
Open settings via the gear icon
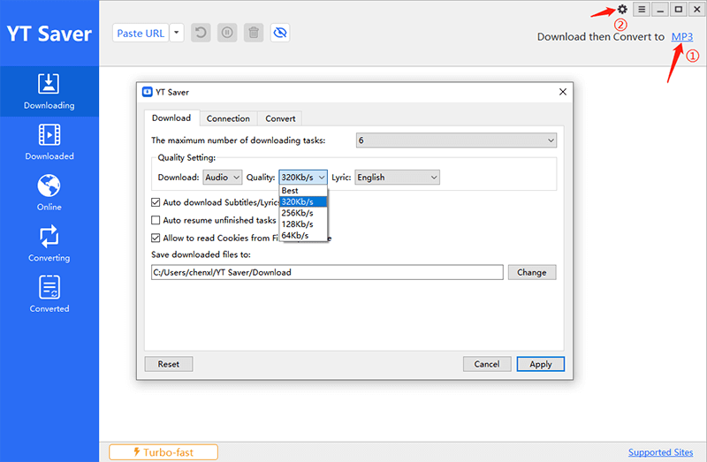pos(622,9)
